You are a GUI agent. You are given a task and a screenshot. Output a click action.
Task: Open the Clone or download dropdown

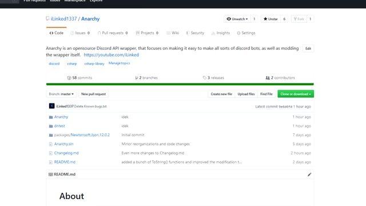[x=296, y=94]
